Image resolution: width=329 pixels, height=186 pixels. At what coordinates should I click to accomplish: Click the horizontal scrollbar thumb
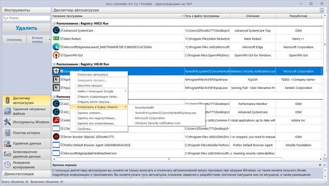tap(169, 159)
